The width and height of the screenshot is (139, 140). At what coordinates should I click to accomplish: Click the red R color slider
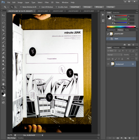121,16
